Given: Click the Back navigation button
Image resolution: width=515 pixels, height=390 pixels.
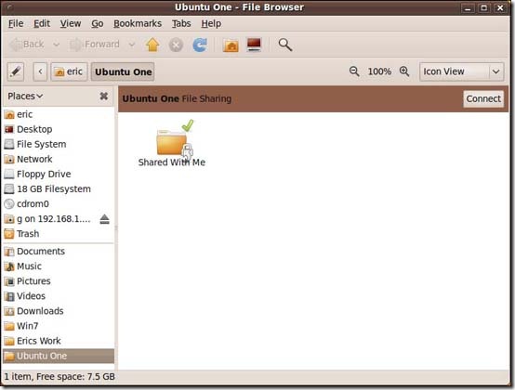Looking at the screenshot, I should (28, 45).
